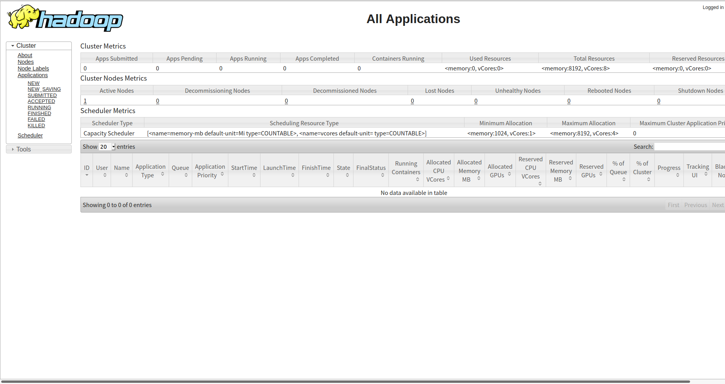Filter applications by RUNNING state

coord(39,108)
